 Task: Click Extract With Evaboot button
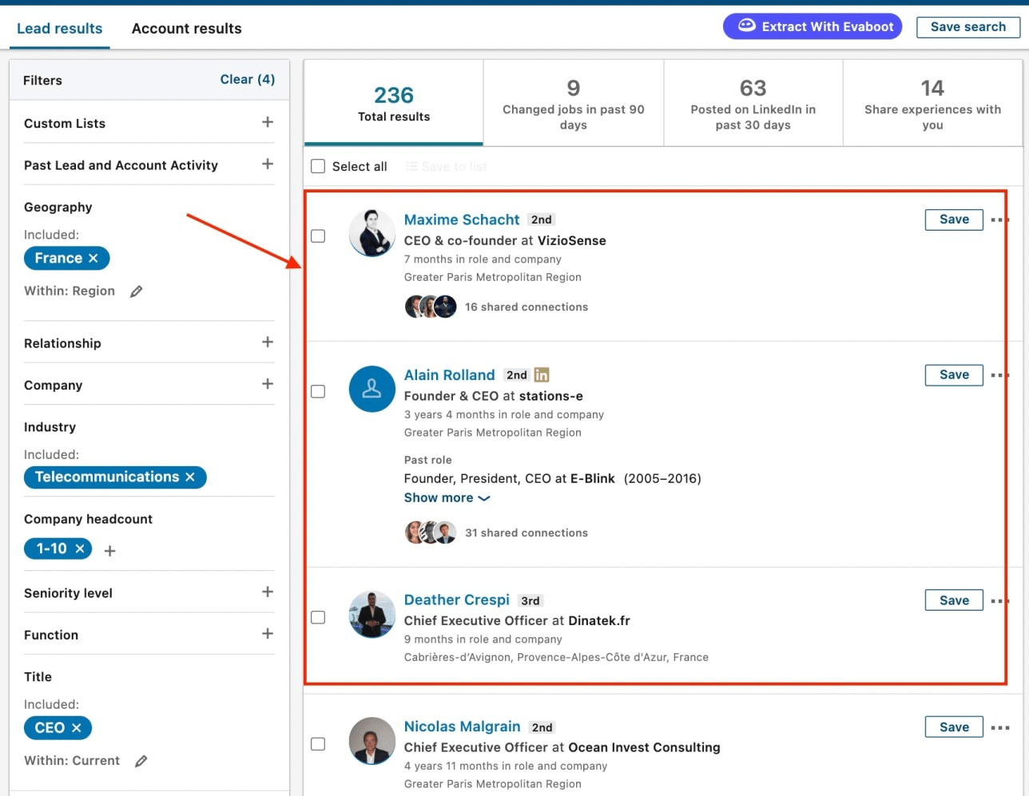pyautogui.click(x=812, y=26)
